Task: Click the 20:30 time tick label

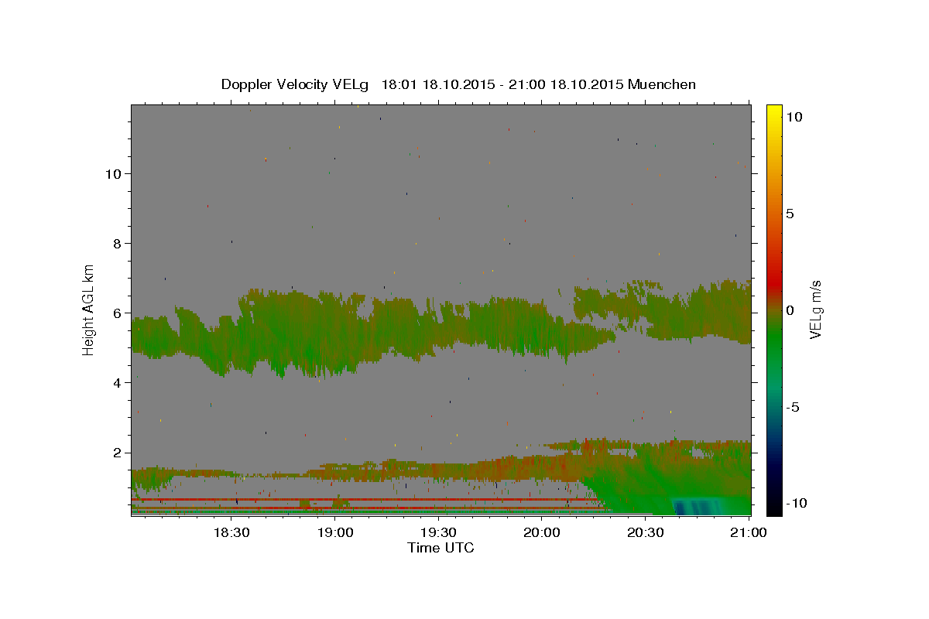Action: point(646,532)
